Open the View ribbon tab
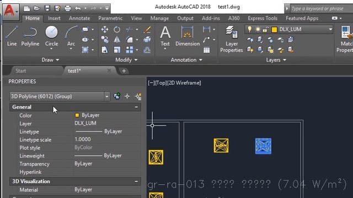This screenshot has height=198, width=353. tap(136, 18)
